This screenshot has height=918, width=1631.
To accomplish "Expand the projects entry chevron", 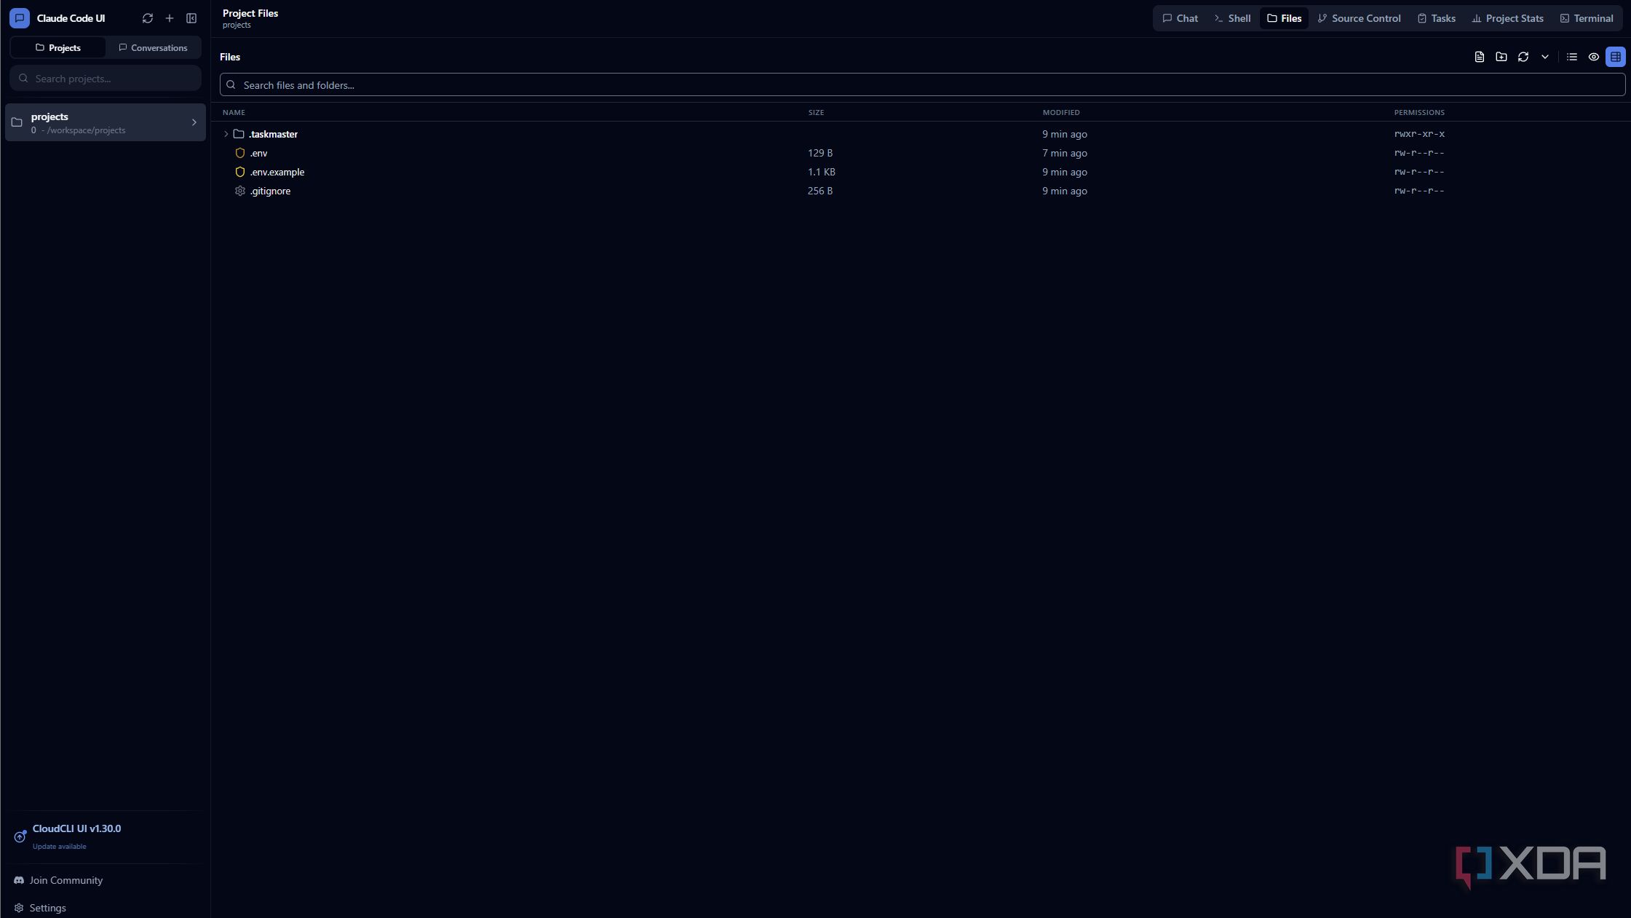I will point(194,122).
